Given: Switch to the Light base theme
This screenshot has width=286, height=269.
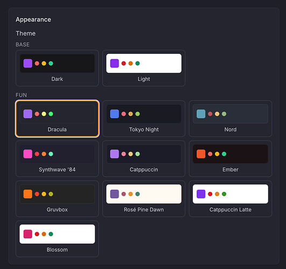Looking at the screenshot, I should point(144,68).
